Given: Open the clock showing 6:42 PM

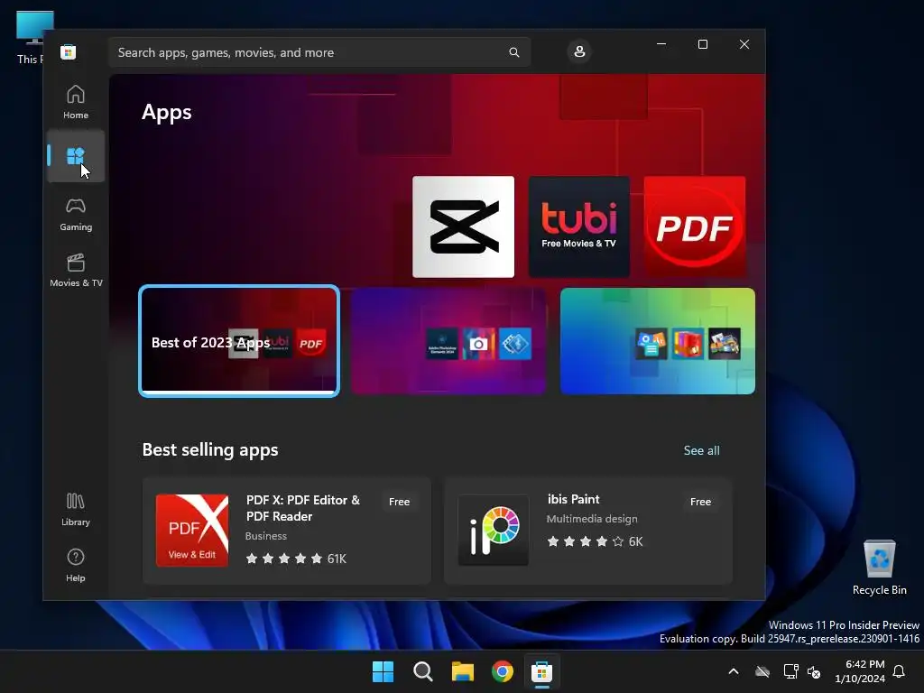Looking at the screenshot, I should coord(860,671).
